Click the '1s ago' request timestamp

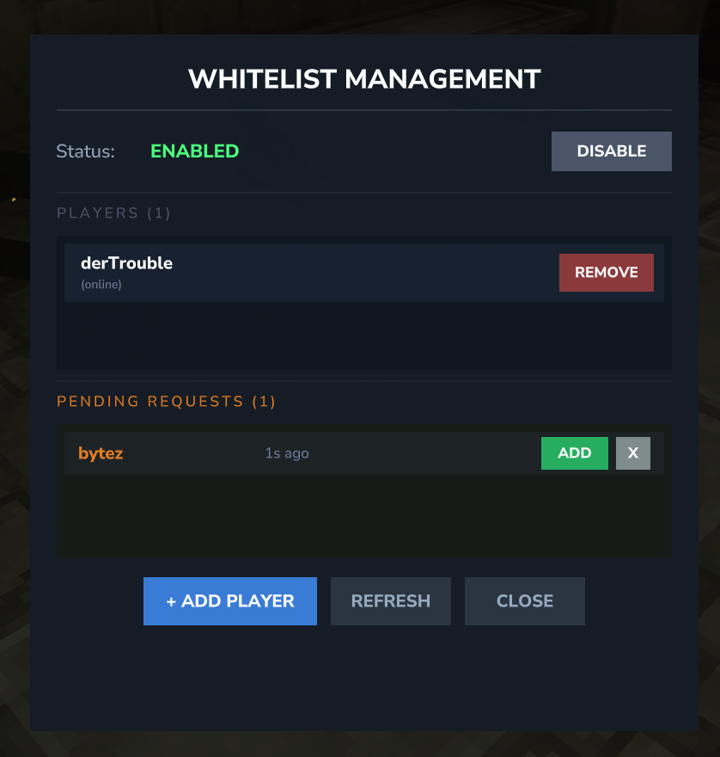(x=287, y=453)
